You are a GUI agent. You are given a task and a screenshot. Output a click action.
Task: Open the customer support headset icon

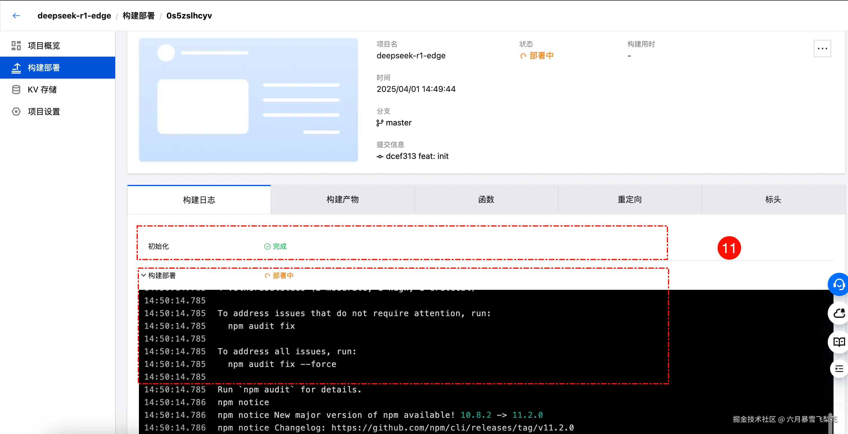(x=839, y=284)
